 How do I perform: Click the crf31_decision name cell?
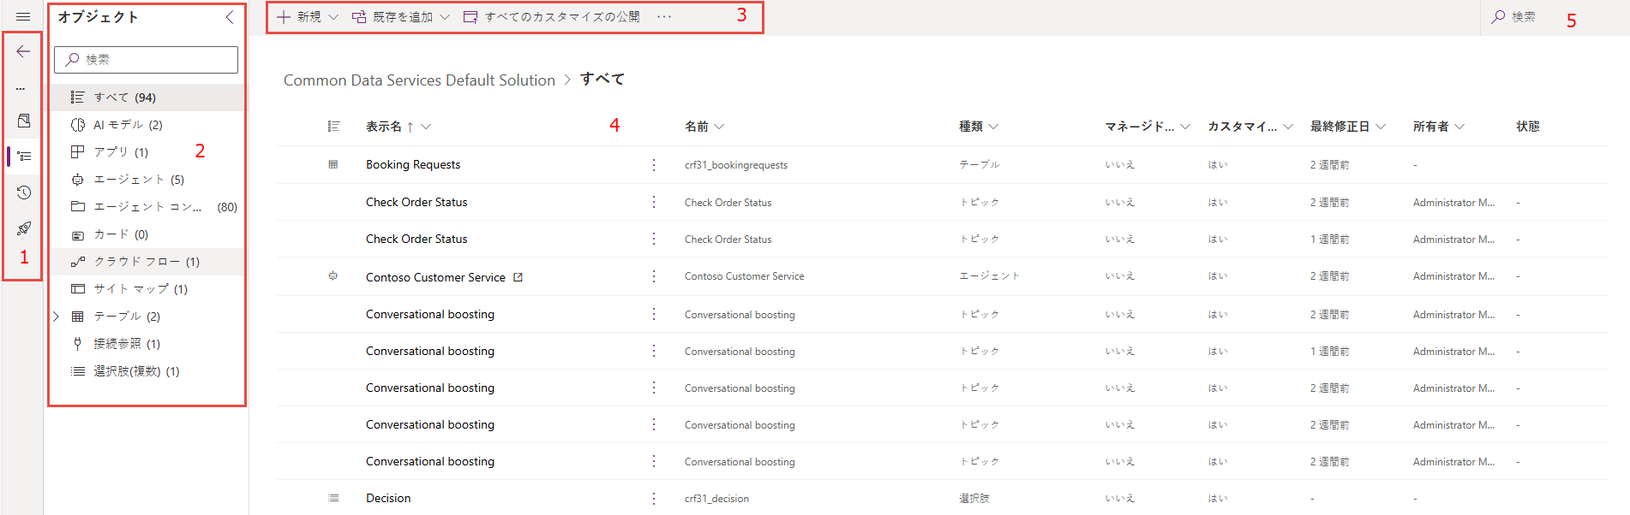[x=716, y=499]
